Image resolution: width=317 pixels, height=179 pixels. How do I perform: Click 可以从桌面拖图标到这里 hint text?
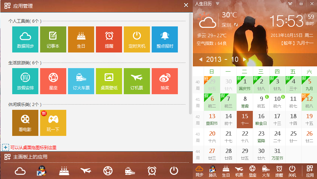[x=33, y=148]
